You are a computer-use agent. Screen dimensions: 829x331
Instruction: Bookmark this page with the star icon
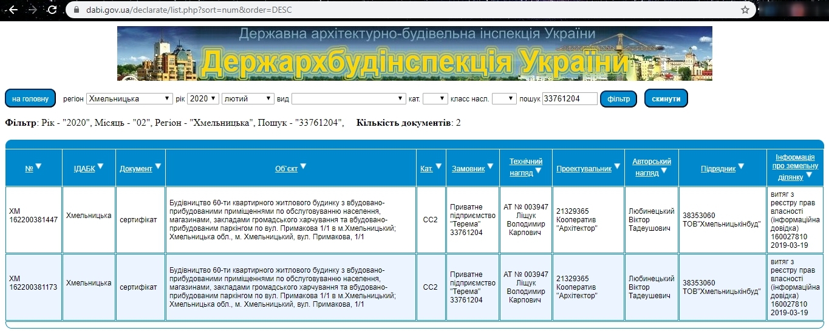745,10
